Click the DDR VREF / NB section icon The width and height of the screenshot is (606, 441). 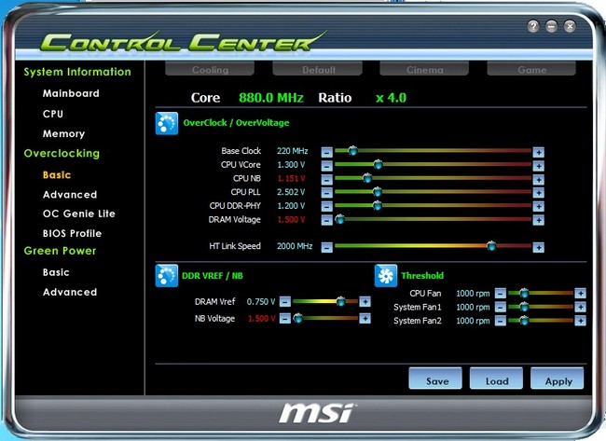coord(167,276)
